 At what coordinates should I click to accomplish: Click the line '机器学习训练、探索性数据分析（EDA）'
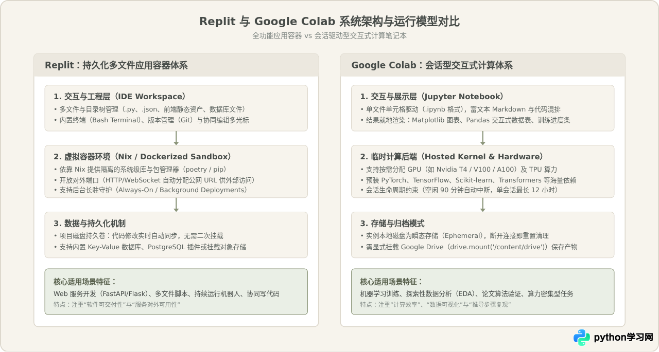click(467, 294)
